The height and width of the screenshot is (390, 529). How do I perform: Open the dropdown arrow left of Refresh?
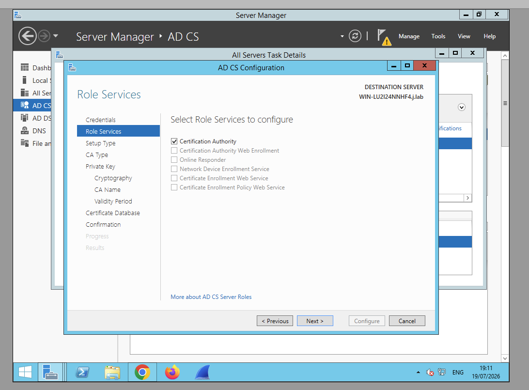[342, 36]
